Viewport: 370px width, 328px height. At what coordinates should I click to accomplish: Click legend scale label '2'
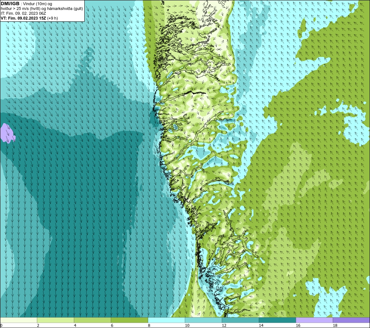click(38, 325)
